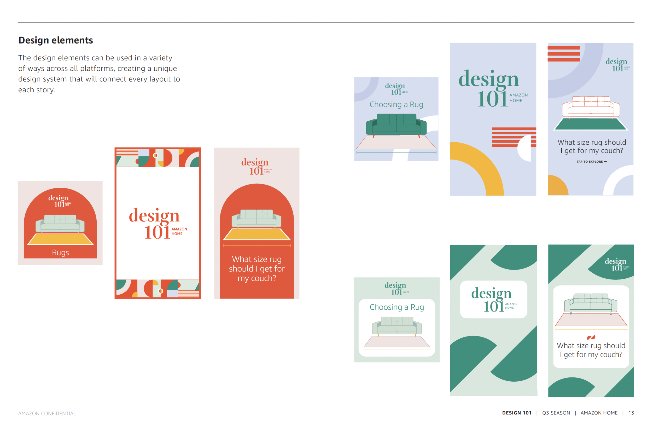Click the 'AMAZON CONFIDENTIAL' footer text
This screenshot has width=653, height=422.
[x=47, y=413]
